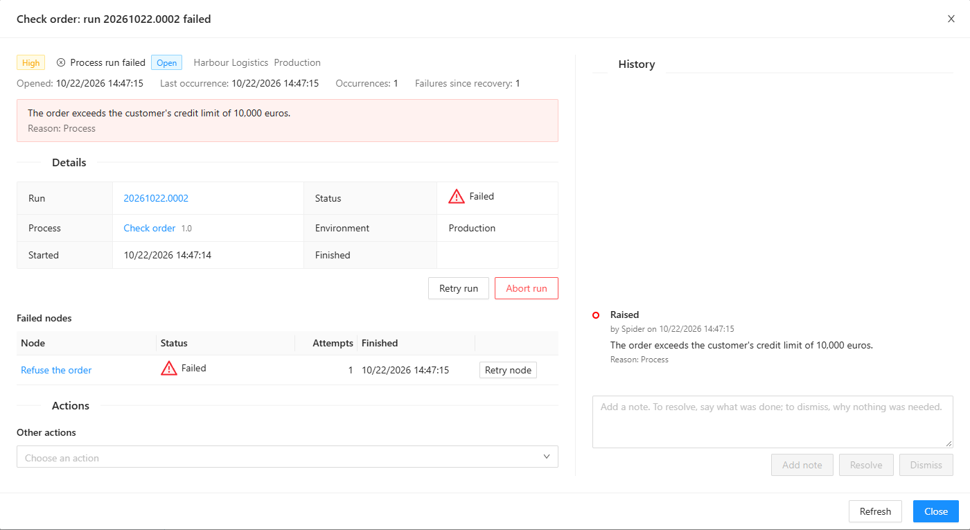Image resolution: width=970 pixels, height=530 pixels.
Task: Click the version 1.0 label beside Check order
Action: coord(186,228)
